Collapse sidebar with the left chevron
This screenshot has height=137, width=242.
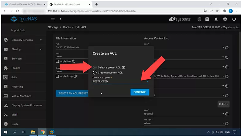(60, 19)
